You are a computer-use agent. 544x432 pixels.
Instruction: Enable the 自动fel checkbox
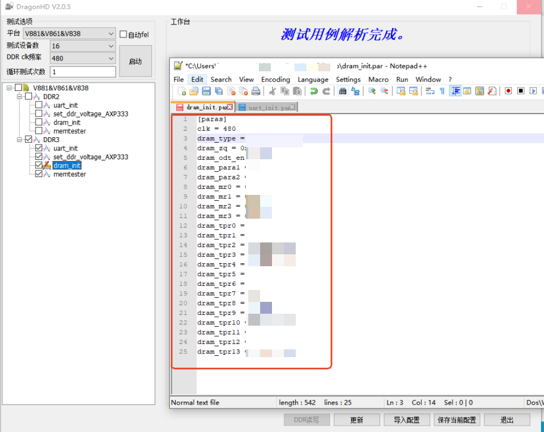(124, 34)
